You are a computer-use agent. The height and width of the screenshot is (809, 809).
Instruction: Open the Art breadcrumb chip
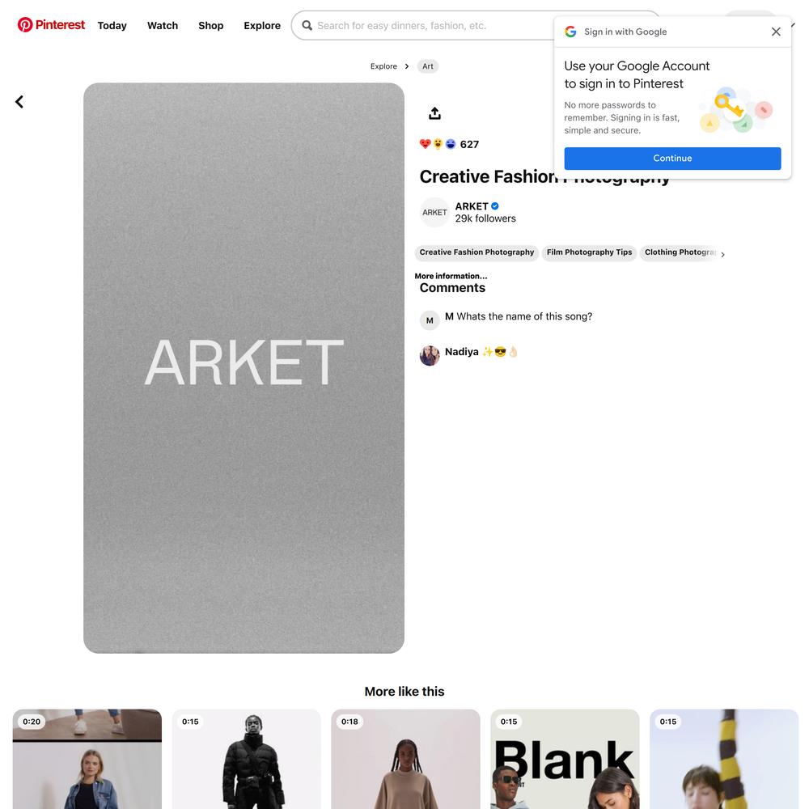point(428,66)
